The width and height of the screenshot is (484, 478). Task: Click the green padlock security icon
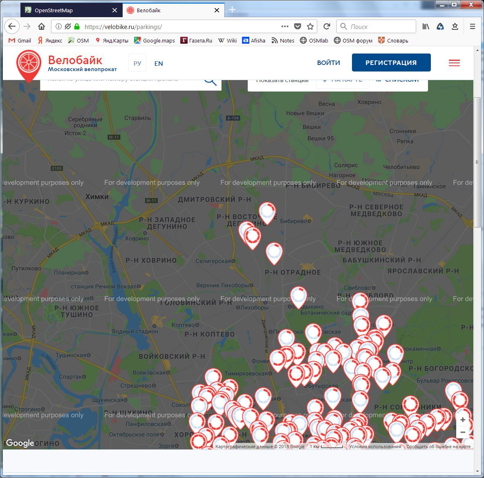[77, 27]
